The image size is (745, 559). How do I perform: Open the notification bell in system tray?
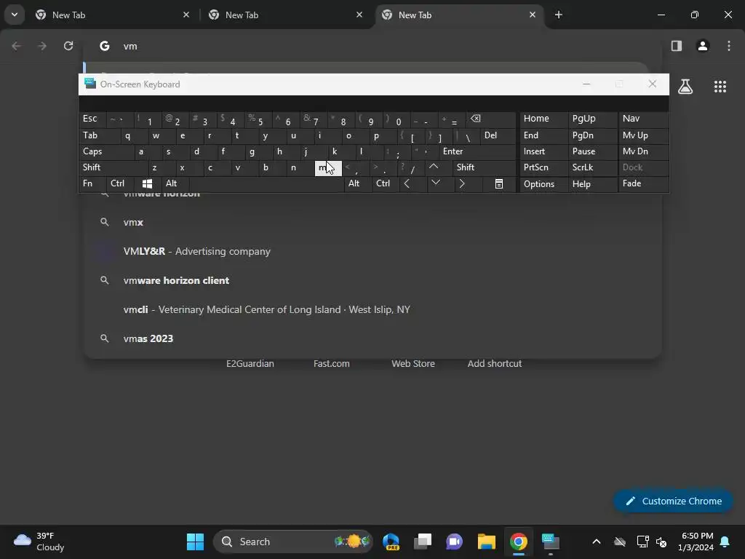pos(725,542)
